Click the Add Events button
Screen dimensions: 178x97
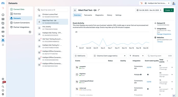tap(80, 56)
